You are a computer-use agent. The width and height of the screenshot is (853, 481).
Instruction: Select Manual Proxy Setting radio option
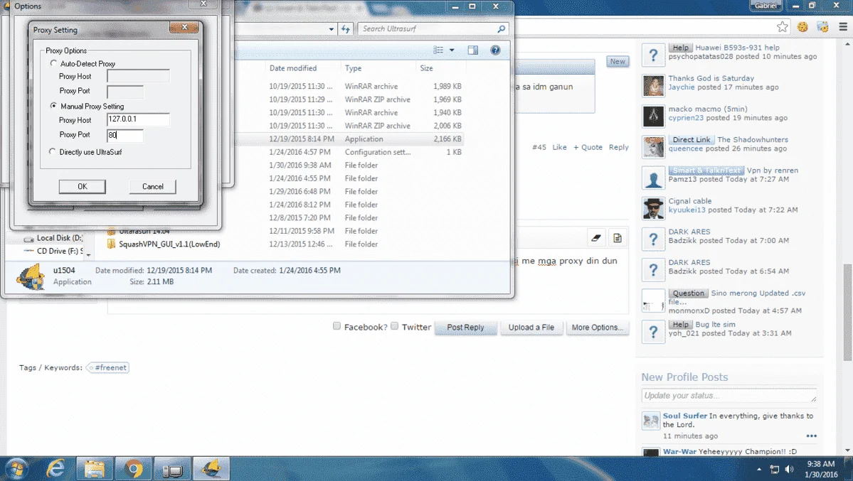pyautogui.click(x=53, y=106)
